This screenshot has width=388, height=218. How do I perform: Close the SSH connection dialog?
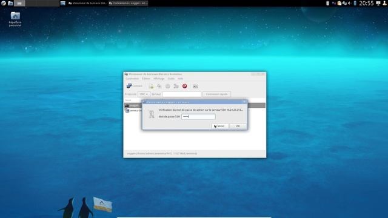tap(244, 102)
